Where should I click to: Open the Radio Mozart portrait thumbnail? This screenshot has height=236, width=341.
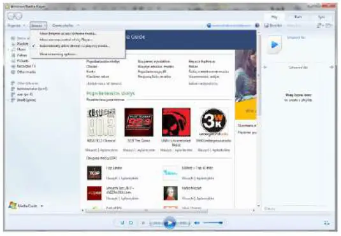(x=171, y=193)
